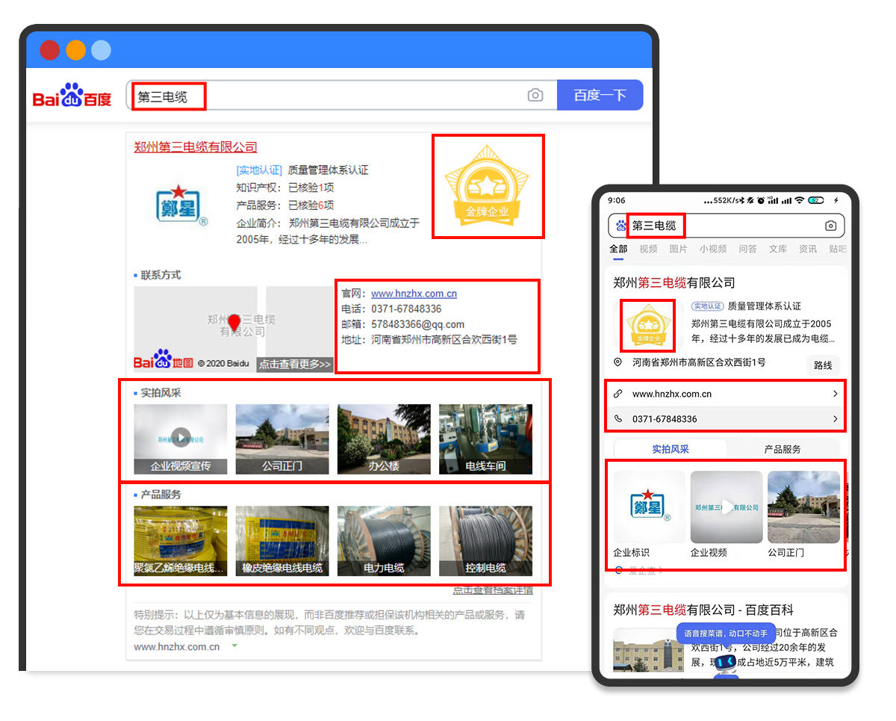Open the red 郑州第三电缆有限公司 title link on desktop
The width and height of the screenshot is (896, 721).
(x=196, y=147)
